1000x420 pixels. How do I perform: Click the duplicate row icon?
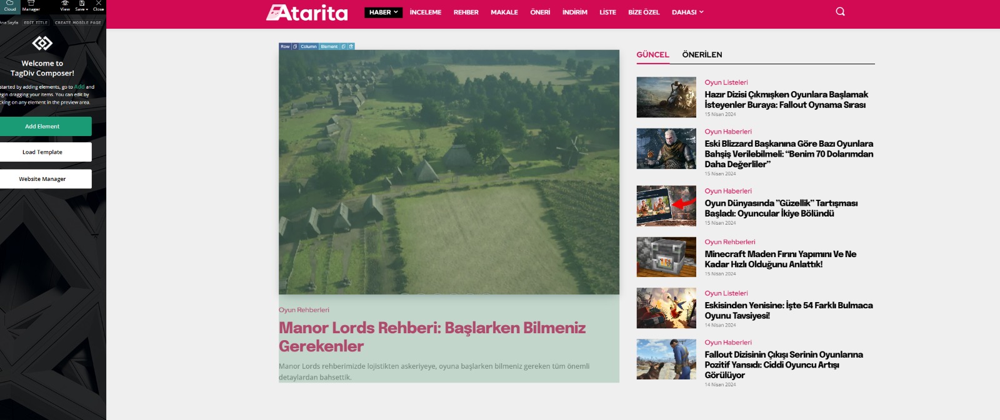295,46
